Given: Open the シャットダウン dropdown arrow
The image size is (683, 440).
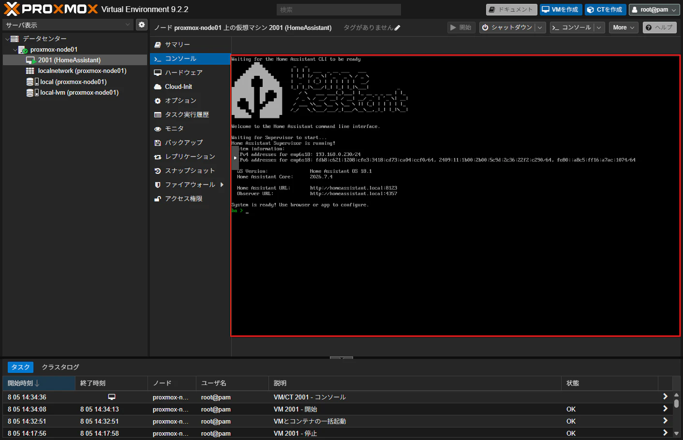Looking at the screenshot, I should click(x=540, y=28).
